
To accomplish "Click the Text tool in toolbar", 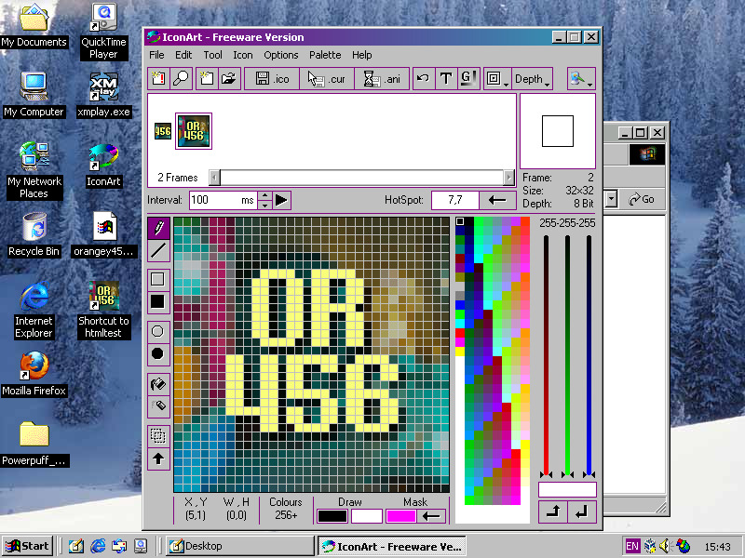I will [x=446, y=79].
